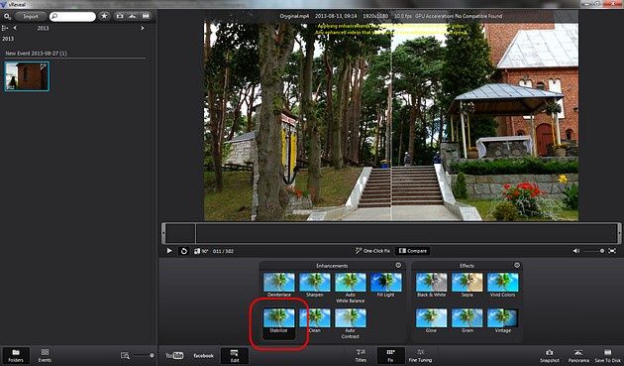Open the Edit tab

(235, 356)
